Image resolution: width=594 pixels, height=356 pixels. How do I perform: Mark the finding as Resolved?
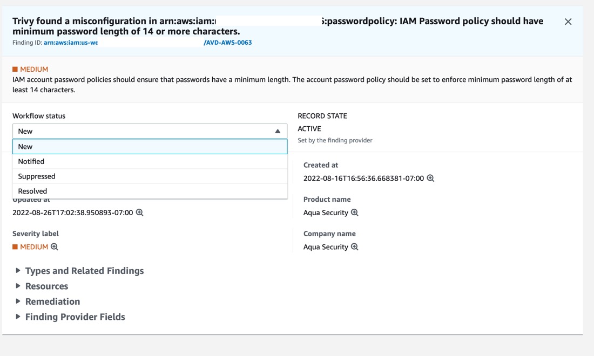click(150, 191)
